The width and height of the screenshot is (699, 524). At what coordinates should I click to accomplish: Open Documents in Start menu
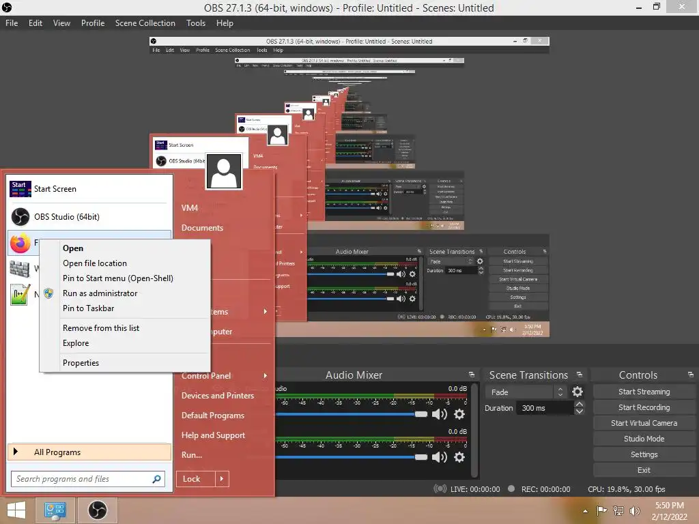202,228
